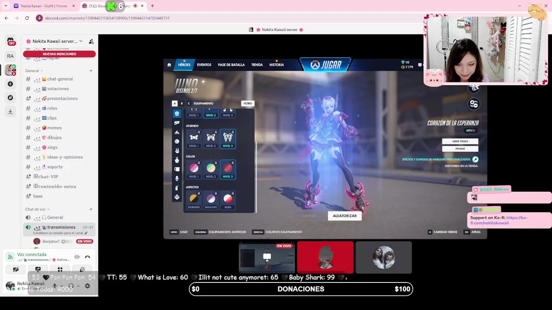Select the highlight intro tent icon
Viewport: 552px width, 310px height.
pos(177,132)
